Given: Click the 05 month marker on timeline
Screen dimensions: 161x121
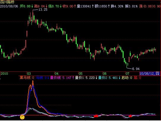Looking at the screenshot, I should (80, 74).
